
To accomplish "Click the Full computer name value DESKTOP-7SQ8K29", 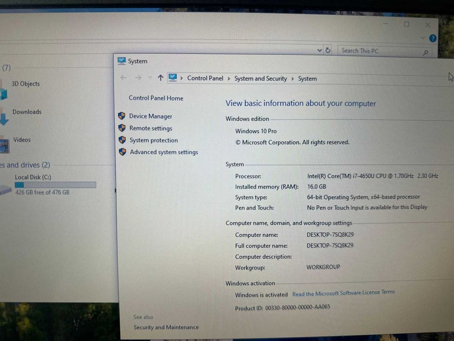I will point(330,246).
